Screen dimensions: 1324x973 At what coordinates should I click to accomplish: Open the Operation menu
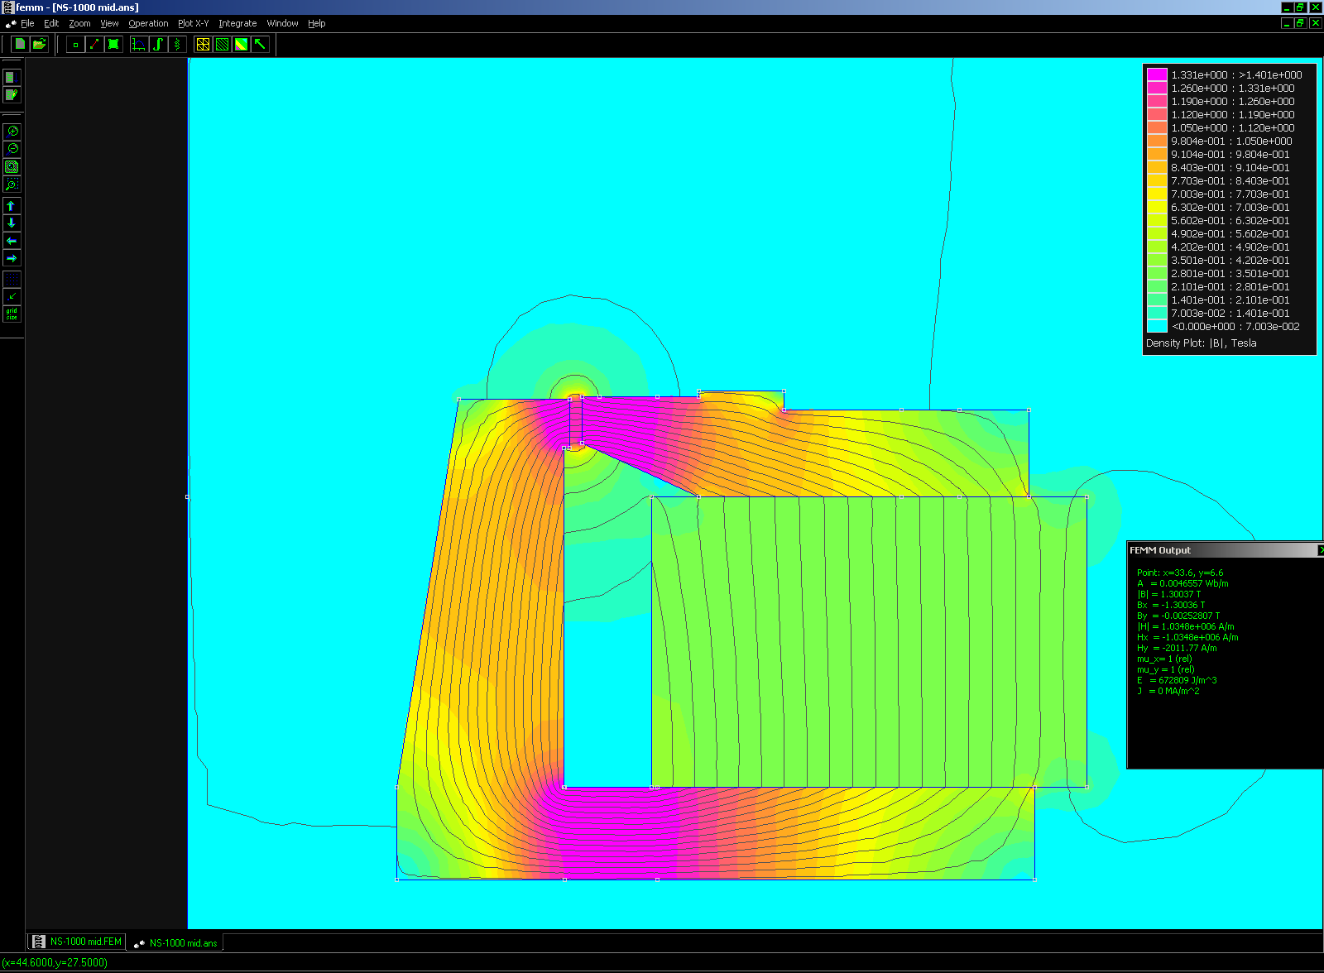148,23
